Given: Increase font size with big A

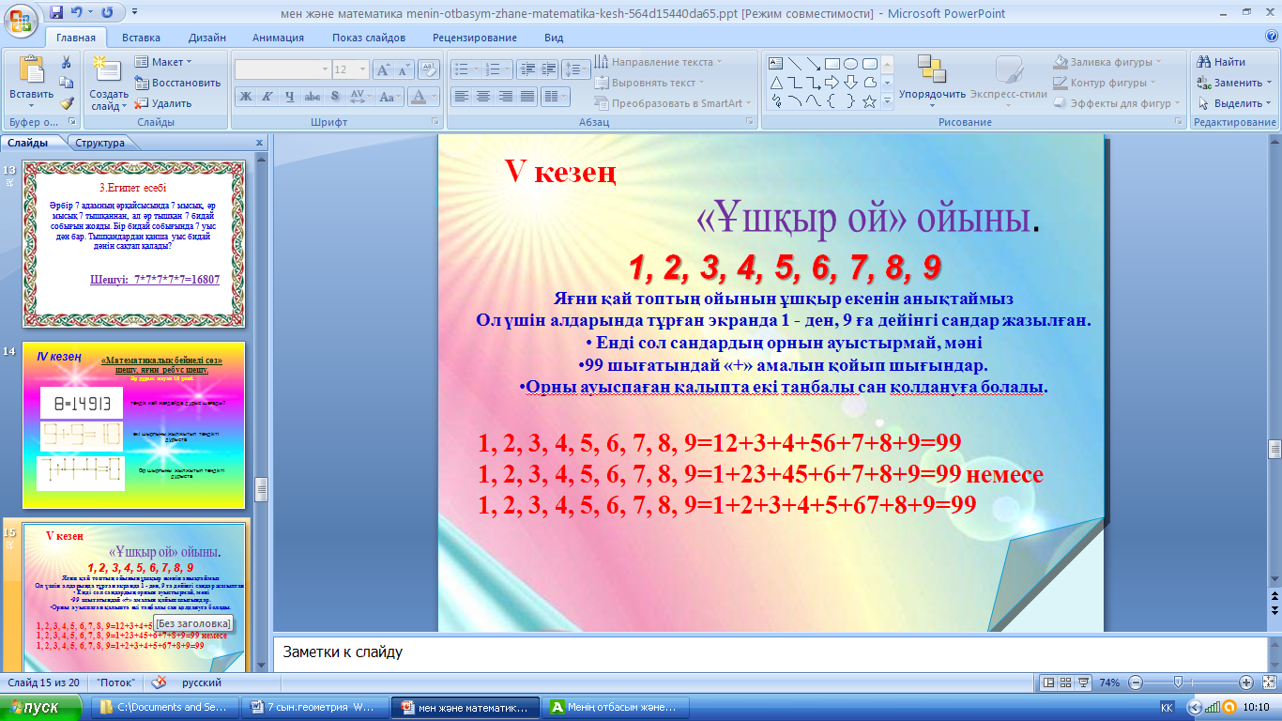Looking at the screenshot, I should (x=384, y=69).
